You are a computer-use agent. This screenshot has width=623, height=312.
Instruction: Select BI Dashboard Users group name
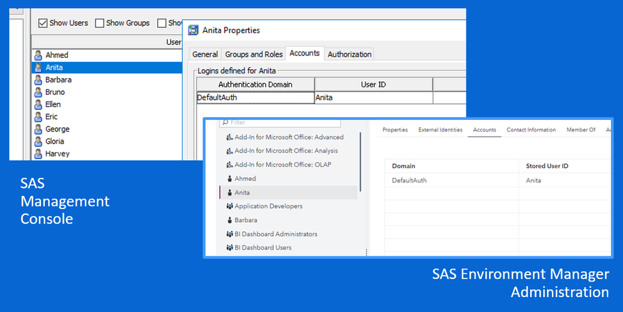tap(263, 248)
